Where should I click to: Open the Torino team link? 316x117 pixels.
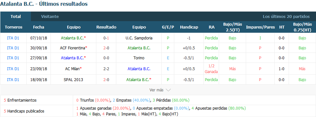pos(139,58)
